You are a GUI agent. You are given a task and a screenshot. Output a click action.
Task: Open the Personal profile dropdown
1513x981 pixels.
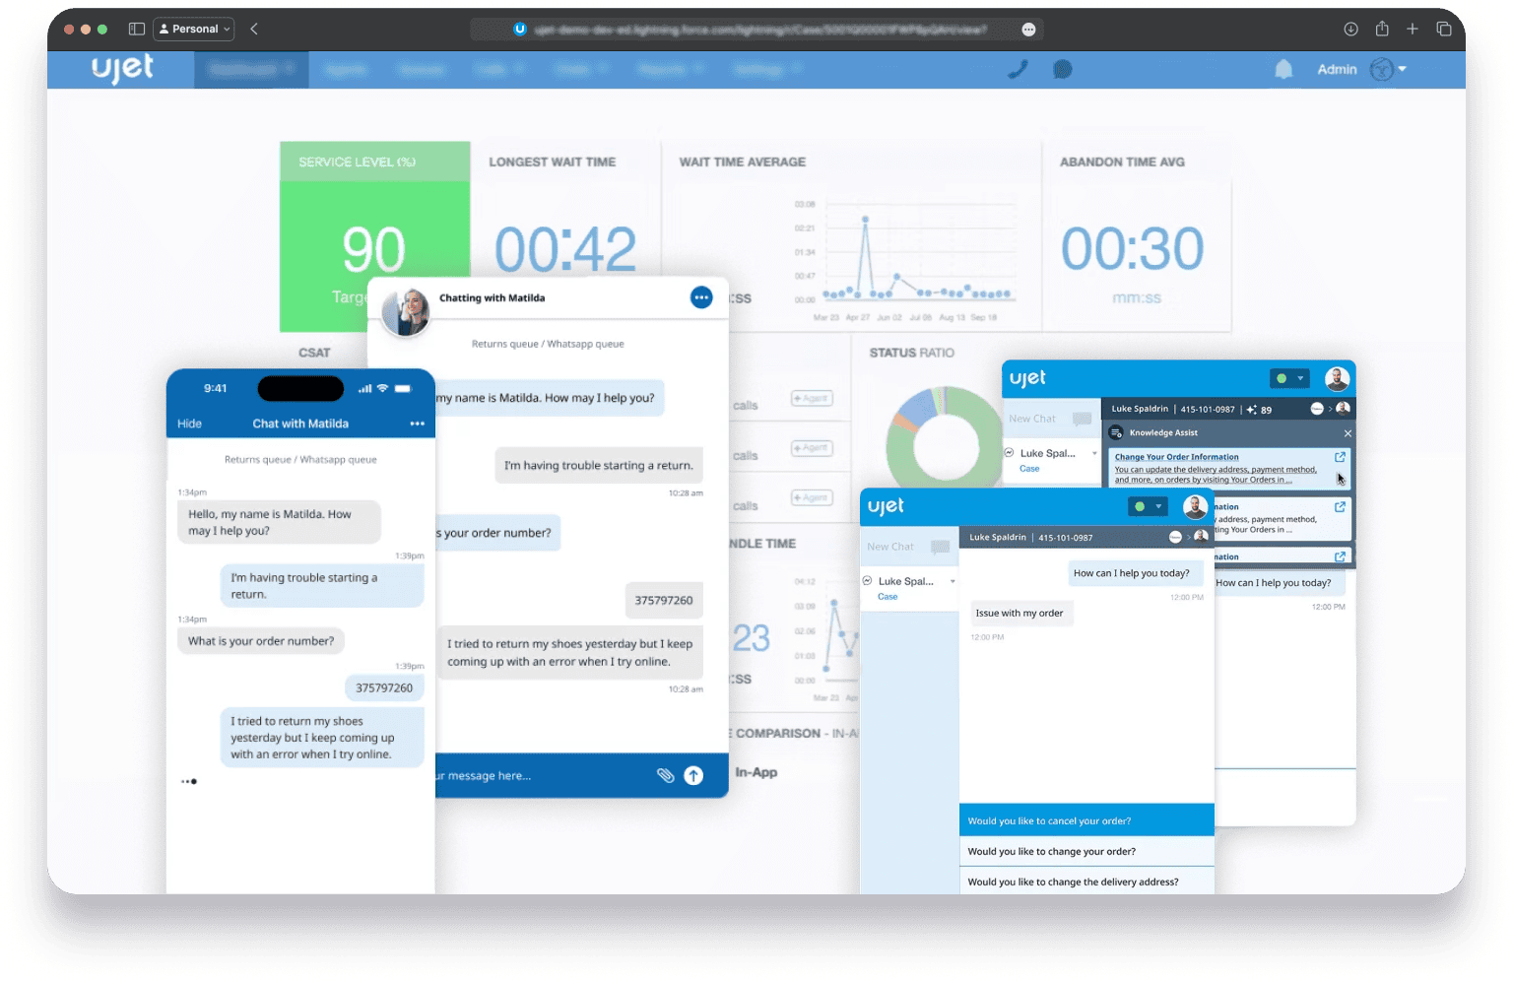tap(194, 29)
